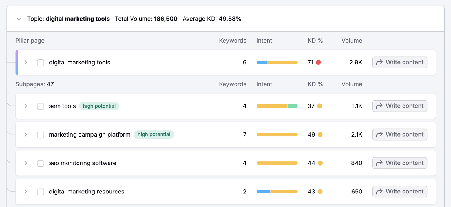Click Volume header in pillar page section
Viewport: 451px width, 207px height.
pos(352,41)
